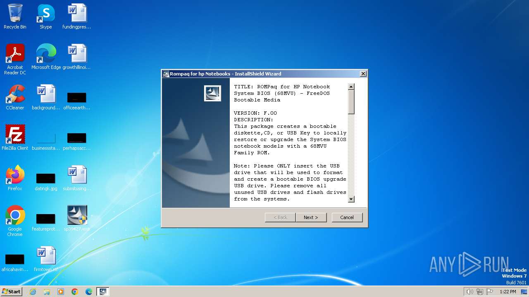
Task: Select the Google Chrome desktop shortcut
Action: click(15, 221)
